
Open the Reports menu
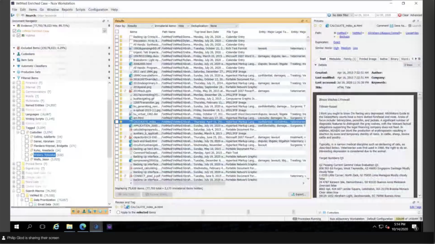[x=67, y=10]
